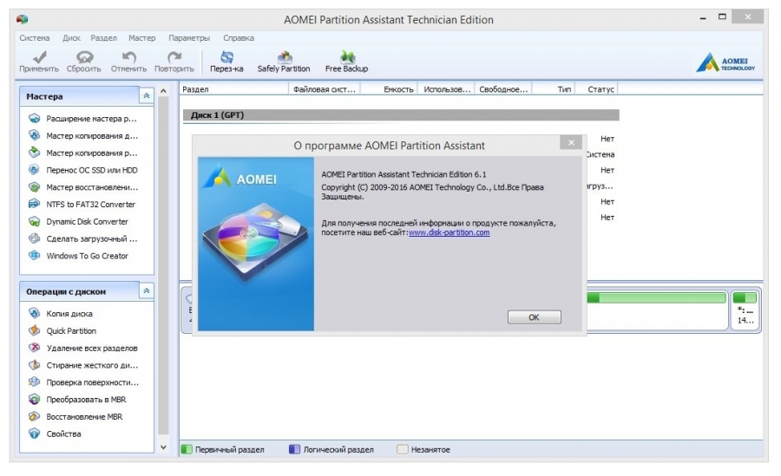Screen dimensions: 781x476
Task: Click the Перез-ка (Reload) toolbar icon
Action: point(226,57)
